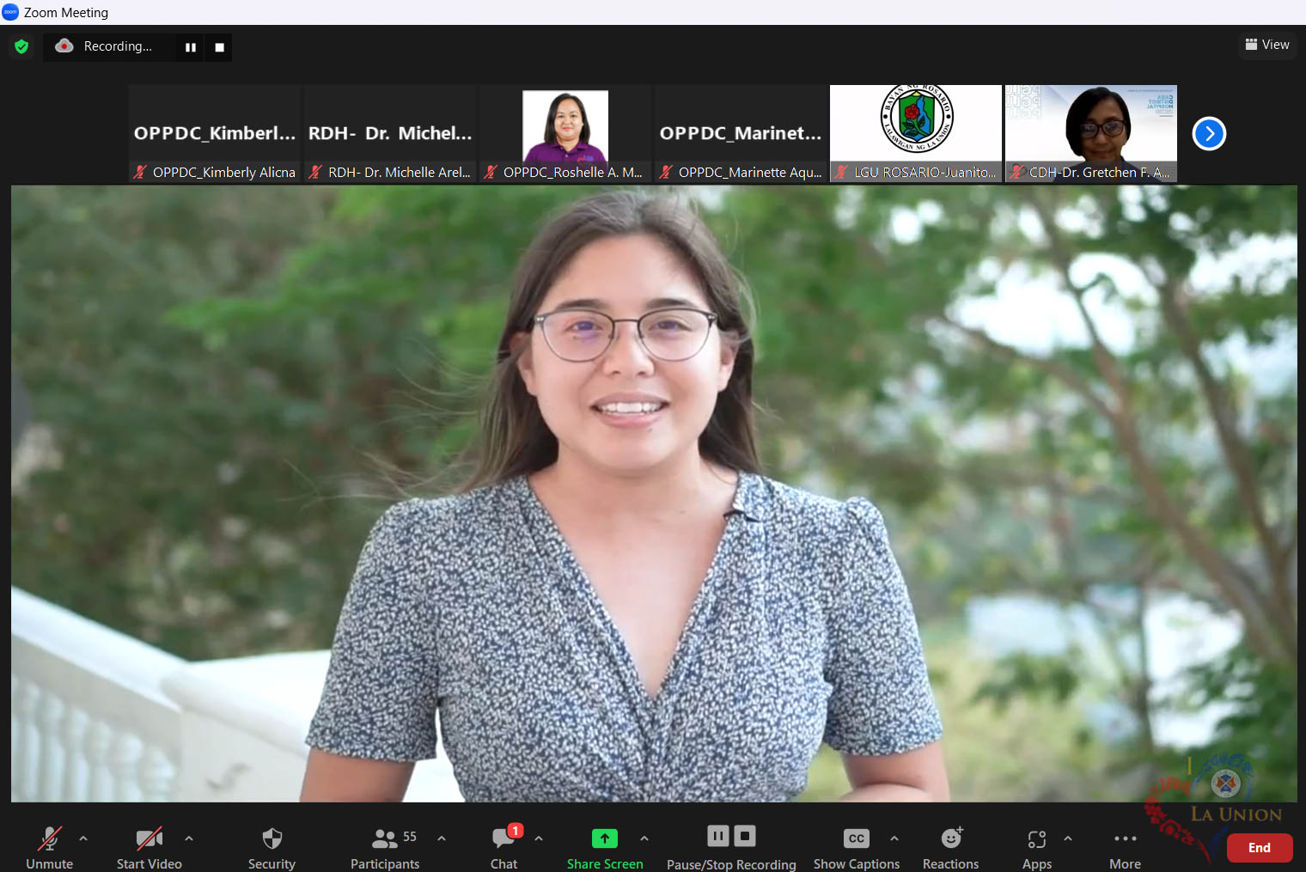Select OPPDC_Roshelle A. M participant tile

click(565, 133)
